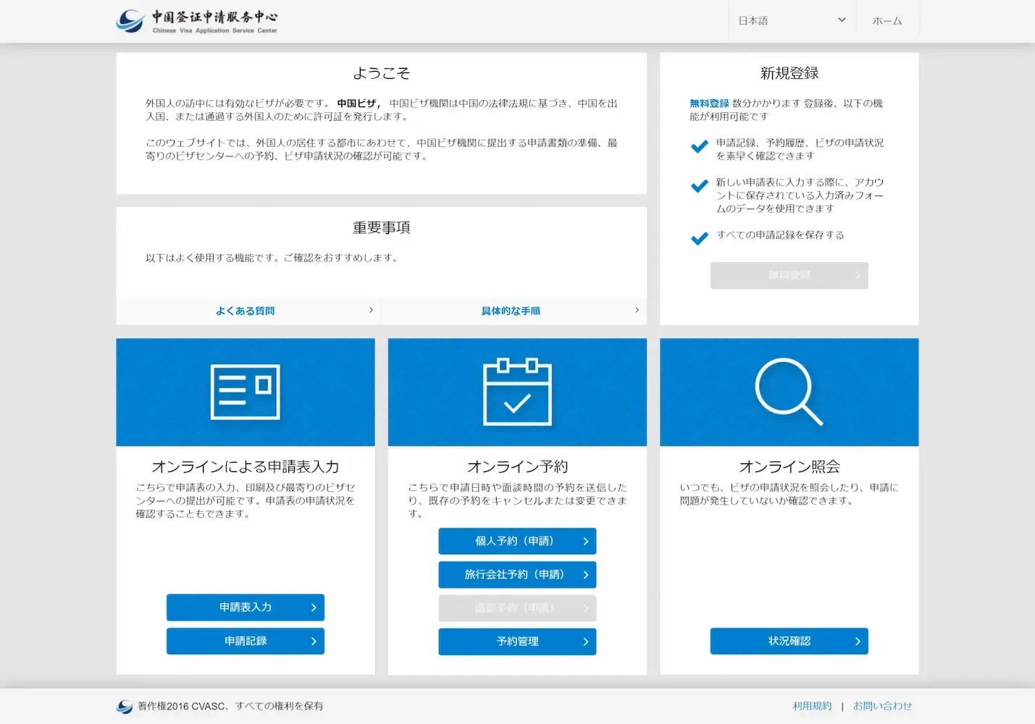The height and width of the screenshot is (724, 1035).
Task: Click the checkmark next to form data reuse feature
Action: [699, 186]
